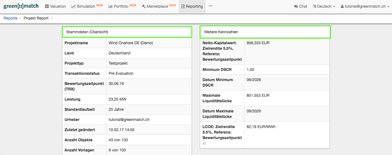
Task: Click the greenmatch logo
Action: pyautogui.click(x=21, y=6)
